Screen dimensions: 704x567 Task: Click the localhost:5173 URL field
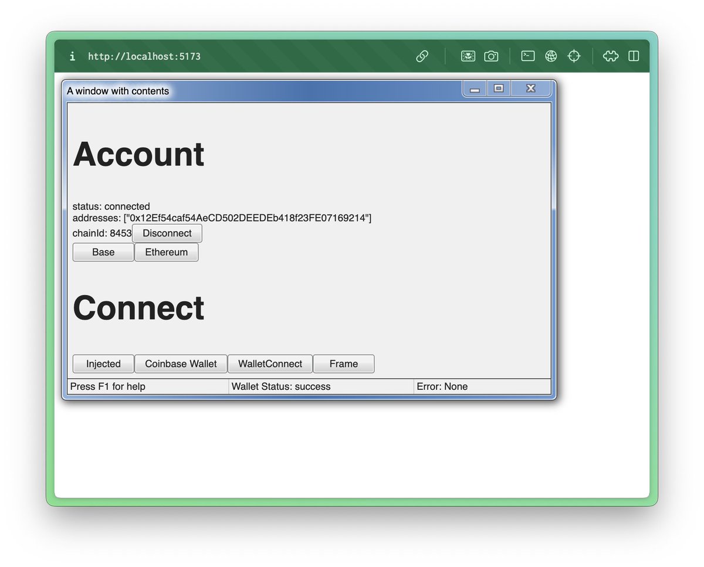144,57
